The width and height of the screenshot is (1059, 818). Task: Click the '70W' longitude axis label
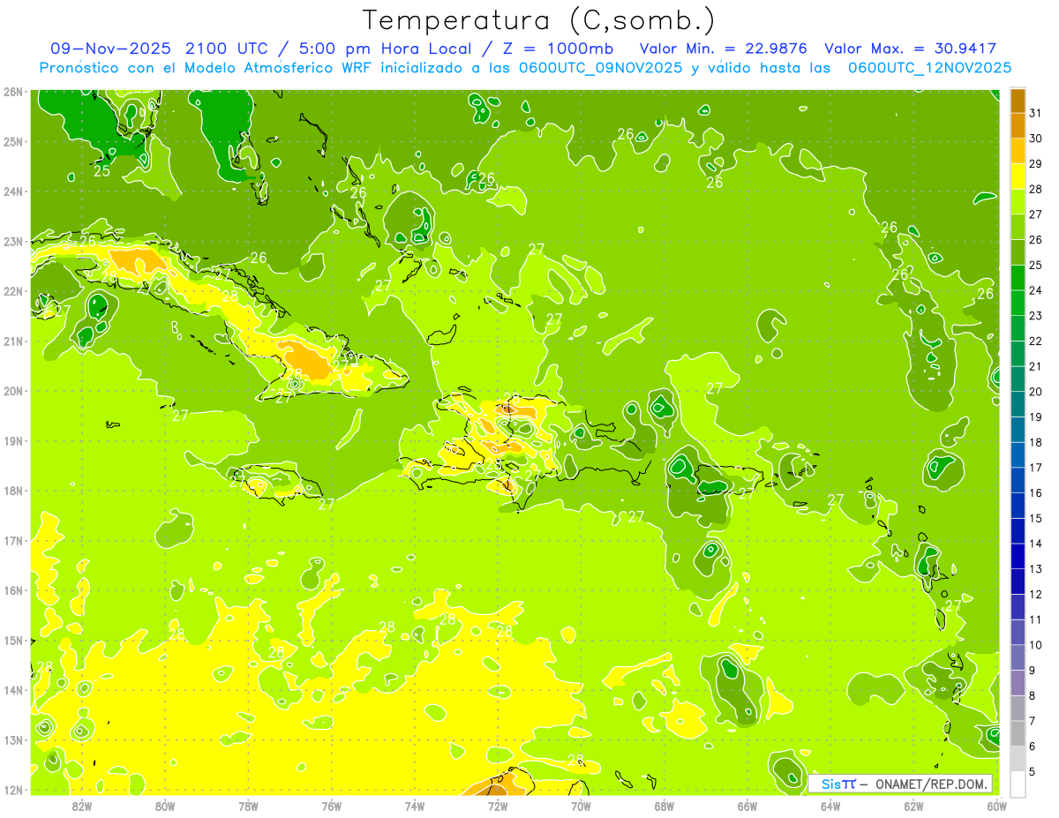[580, 806]
